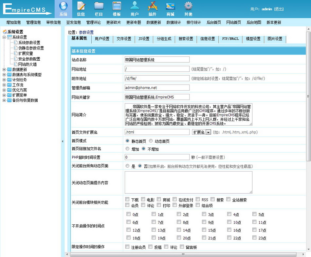Switch to the 图片设置 tab

point(275,39)
